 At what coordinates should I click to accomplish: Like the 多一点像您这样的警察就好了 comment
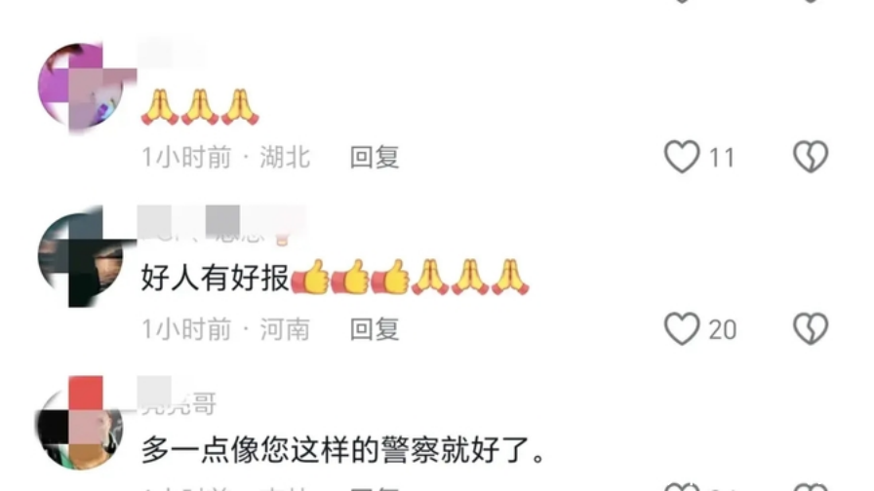click(681, 486)
